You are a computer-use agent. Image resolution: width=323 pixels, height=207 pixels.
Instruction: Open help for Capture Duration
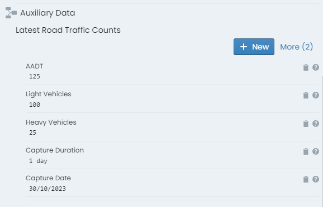[316, 151]
